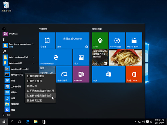This screenshot has width=167, height=125.
Task: Go back with the 返回 arrow
Action: (x=6, y=115)
